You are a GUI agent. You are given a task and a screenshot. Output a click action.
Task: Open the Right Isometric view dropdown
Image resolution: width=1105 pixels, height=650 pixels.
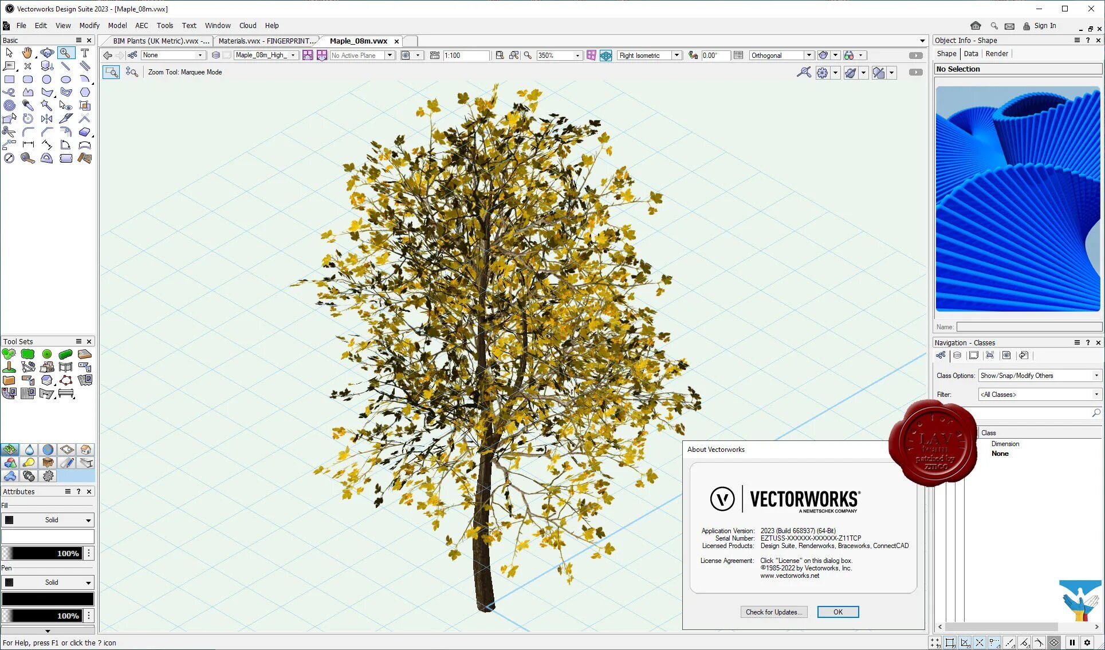pos(677,56)
